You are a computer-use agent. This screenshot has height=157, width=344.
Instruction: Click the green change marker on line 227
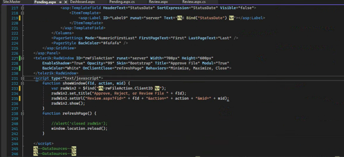[x=19, y=58]
